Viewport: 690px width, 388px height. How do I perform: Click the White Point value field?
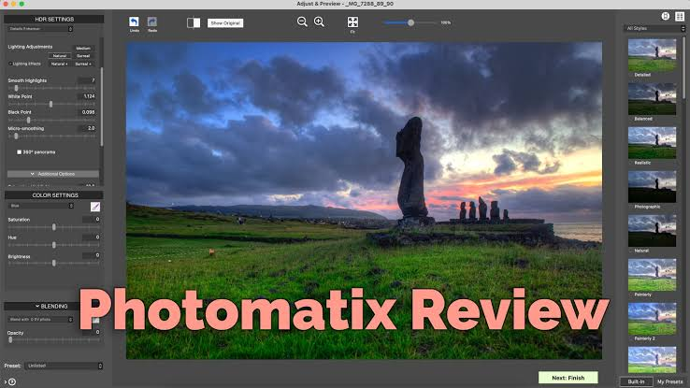tap(87, 96)
